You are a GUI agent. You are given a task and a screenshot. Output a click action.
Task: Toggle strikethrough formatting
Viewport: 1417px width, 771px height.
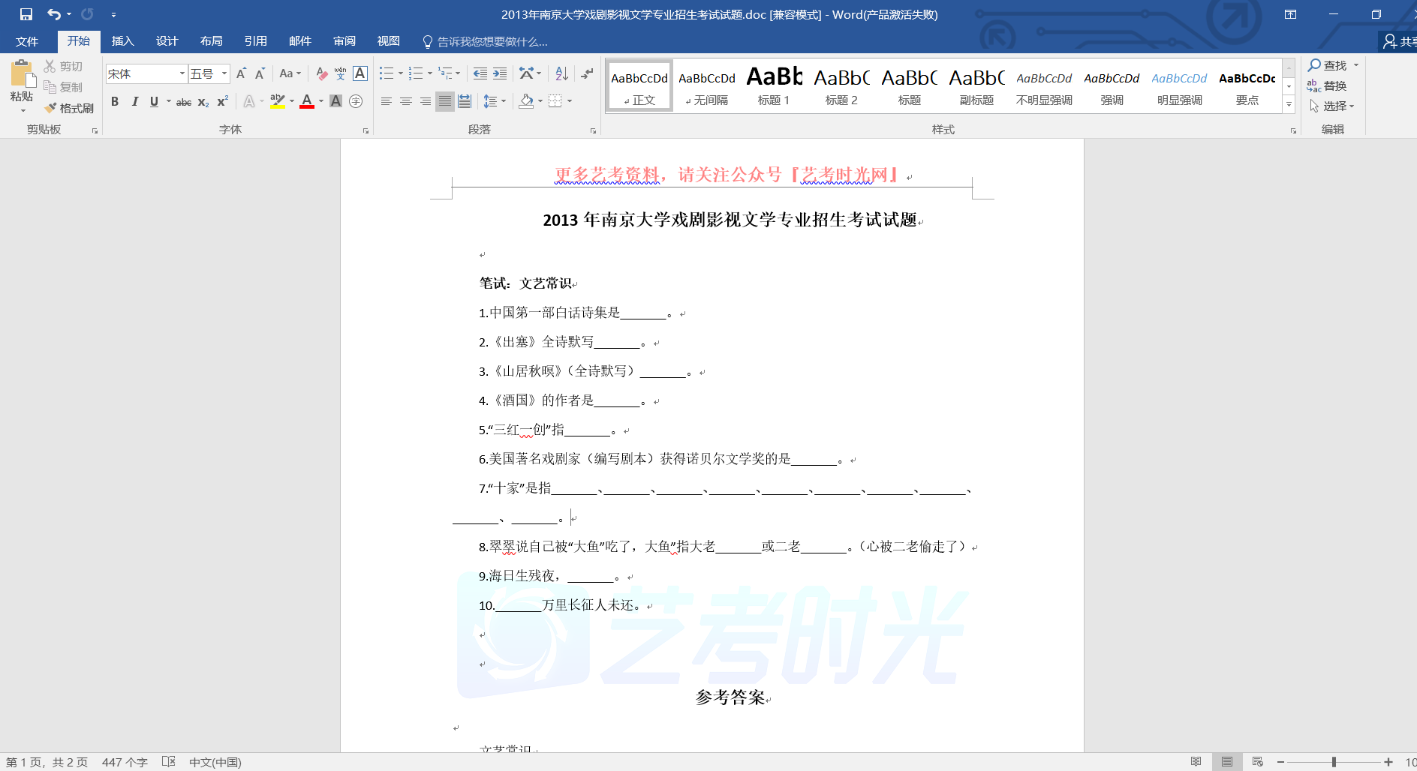pos(183,102)
